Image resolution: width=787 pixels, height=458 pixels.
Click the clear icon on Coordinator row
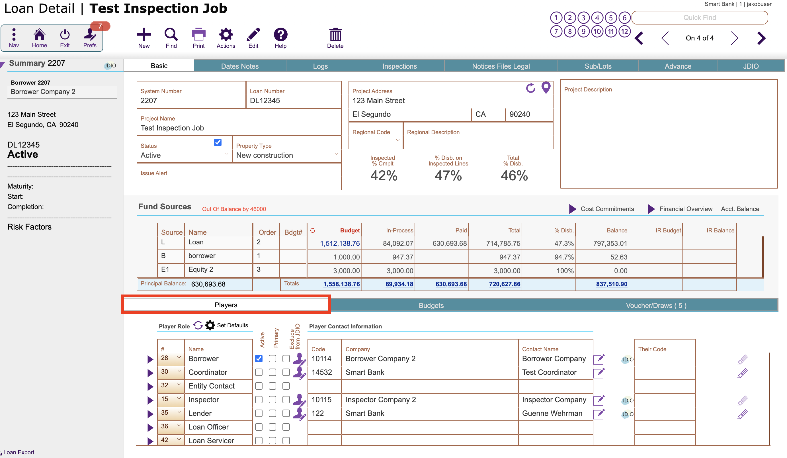(x=742, y=373)
